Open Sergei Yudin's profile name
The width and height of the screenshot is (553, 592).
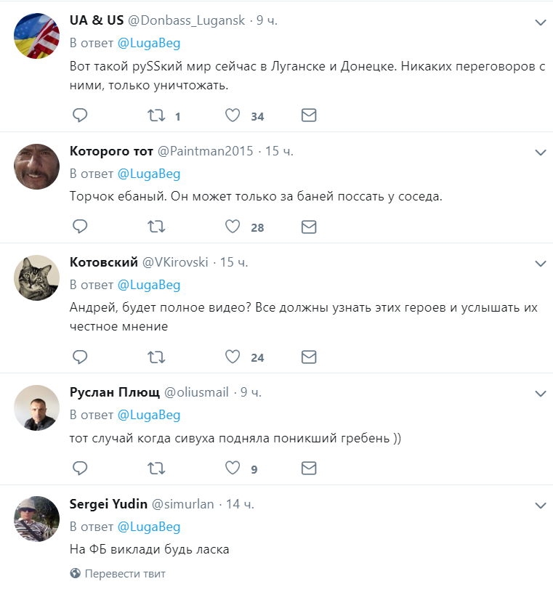pyautogui.click(x=108, y=504)
